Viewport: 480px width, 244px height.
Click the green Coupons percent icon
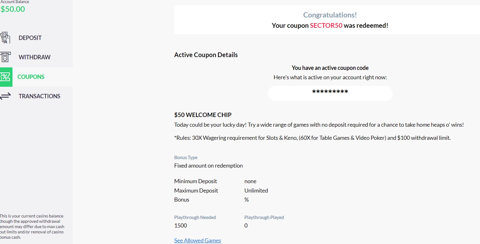tap(6, 77)
